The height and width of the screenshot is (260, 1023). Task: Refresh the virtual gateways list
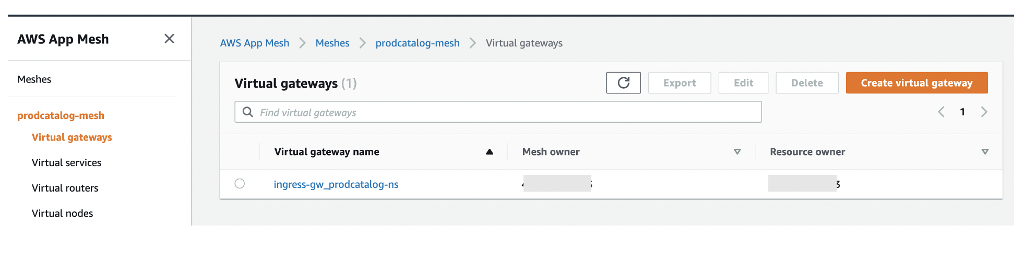(x=623, y=82)
